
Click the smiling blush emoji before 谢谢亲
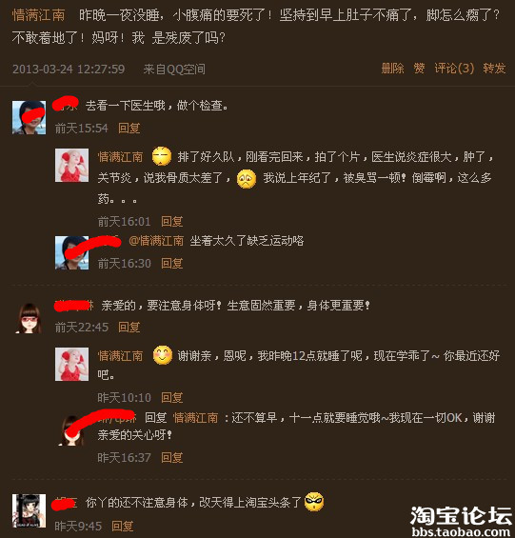point(162,355)
